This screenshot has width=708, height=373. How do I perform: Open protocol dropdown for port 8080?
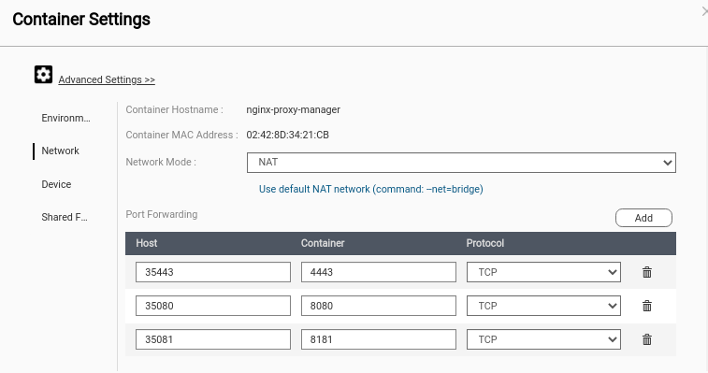[543, 306]
